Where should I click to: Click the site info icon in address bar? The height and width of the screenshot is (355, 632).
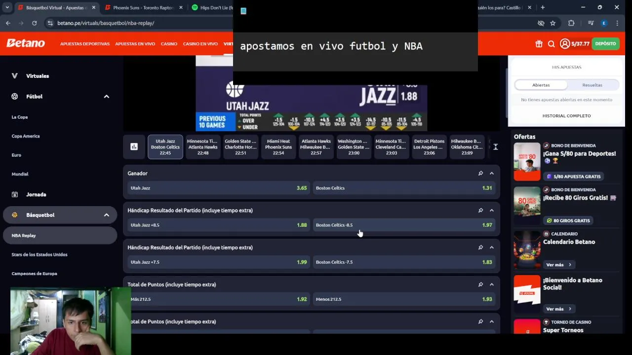[50, 23]
